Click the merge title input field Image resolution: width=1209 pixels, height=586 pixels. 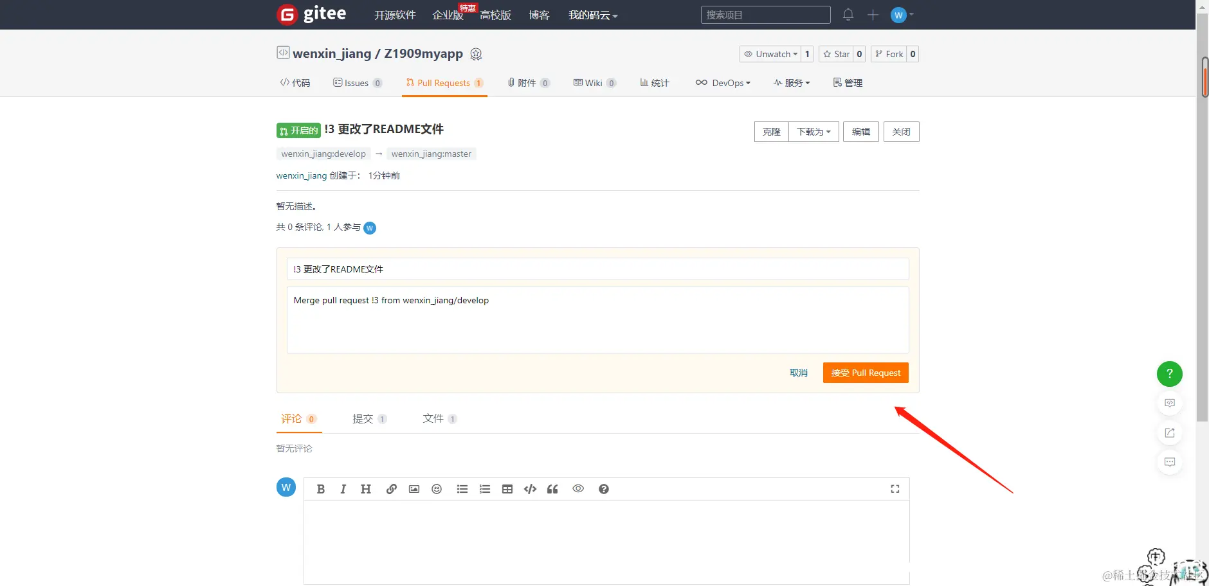click(597, 269)
